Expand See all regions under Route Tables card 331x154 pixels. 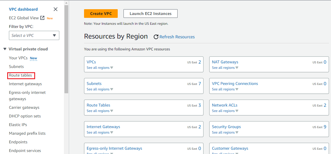(100, 111)
